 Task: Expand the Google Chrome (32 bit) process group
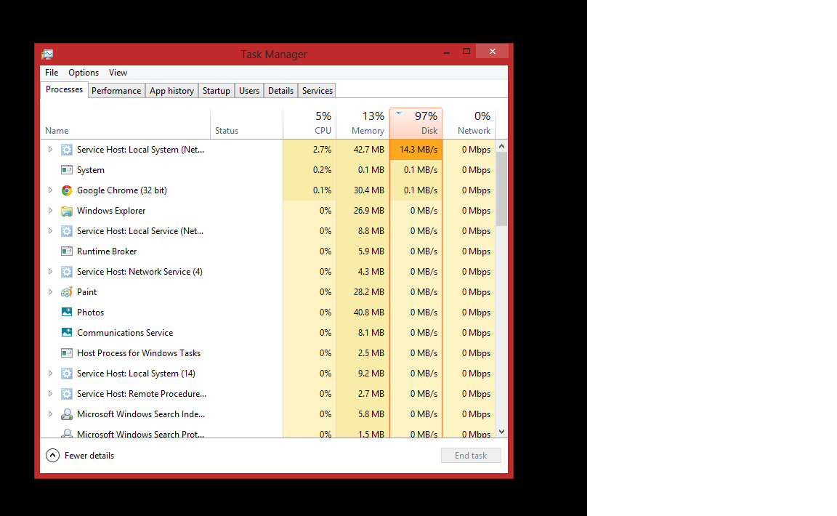50,190
